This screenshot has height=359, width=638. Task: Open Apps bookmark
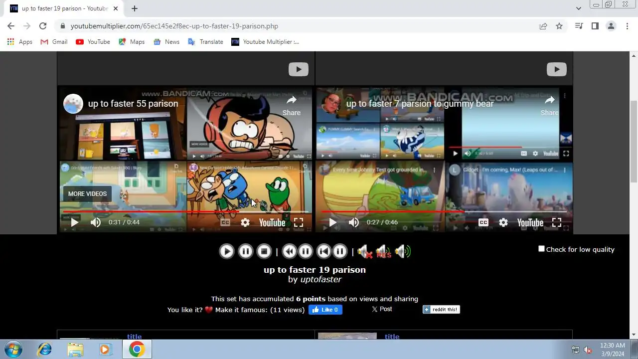click(20, 42)
